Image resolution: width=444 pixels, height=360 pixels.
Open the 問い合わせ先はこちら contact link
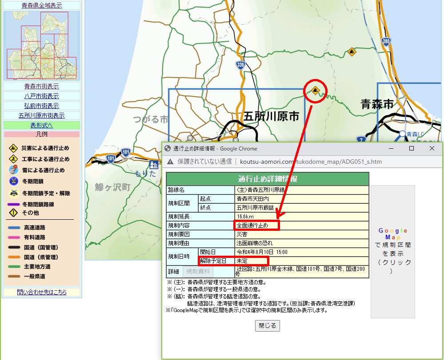(x=42, y=292)
